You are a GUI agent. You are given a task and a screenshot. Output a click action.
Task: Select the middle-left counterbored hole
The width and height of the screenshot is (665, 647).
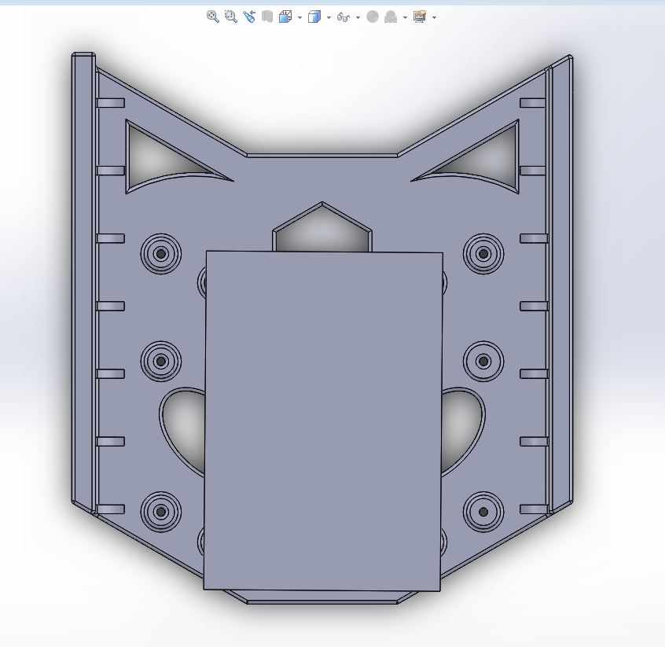(160, 361)
